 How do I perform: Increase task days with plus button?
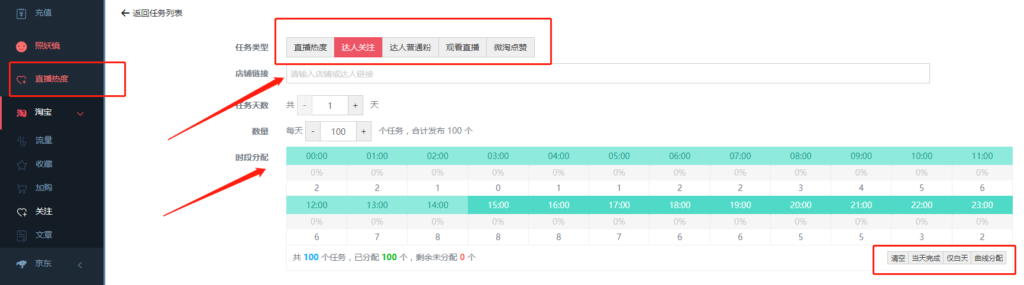click(355, 105)
